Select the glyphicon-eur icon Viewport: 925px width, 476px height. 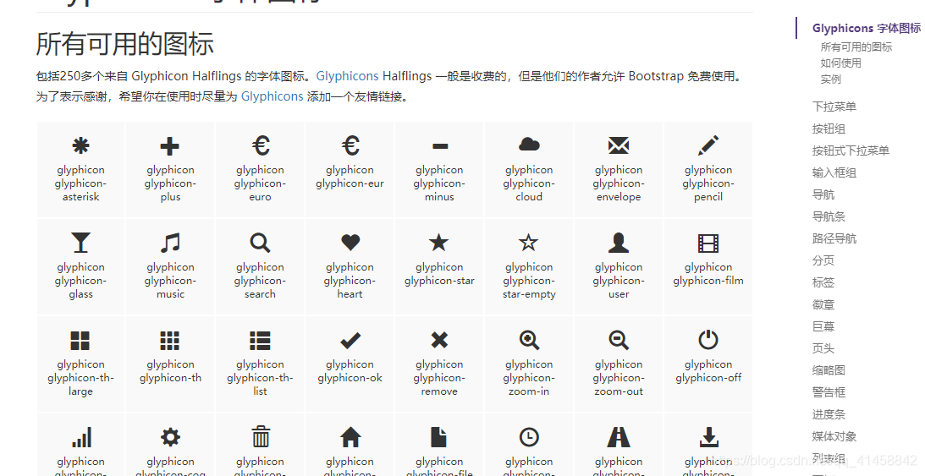click(350, 145)
